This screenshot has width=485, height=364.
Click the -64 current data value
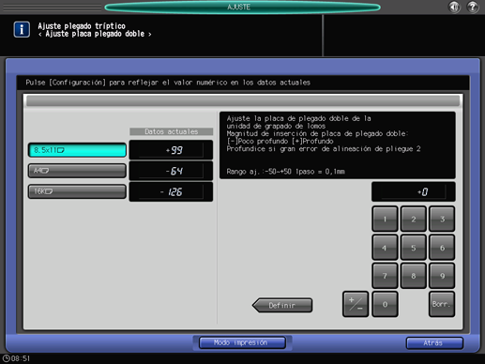pos(171,171)
